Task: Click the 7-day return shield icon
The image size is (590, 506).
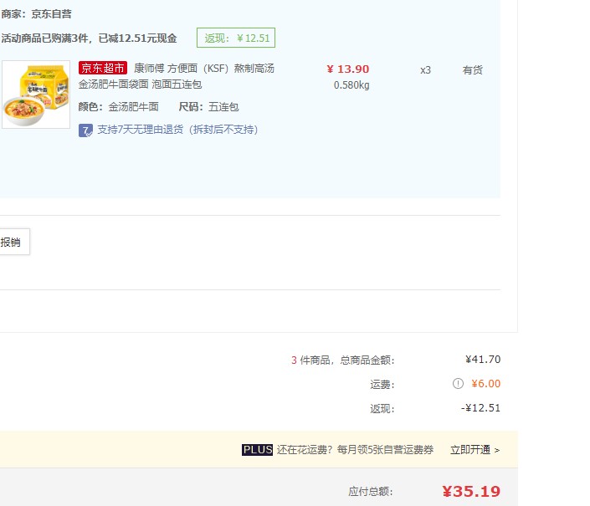Action: point(85,130)
